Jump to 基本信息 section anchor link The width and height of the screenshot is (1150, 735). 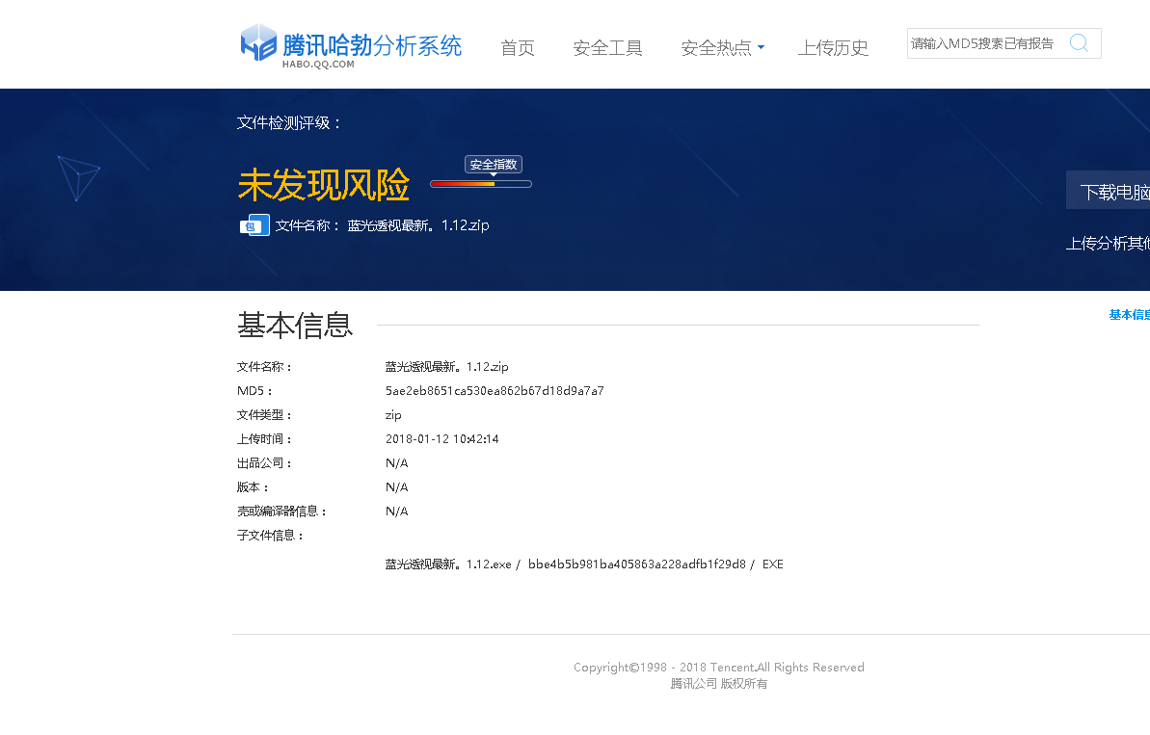tap(1130, 315)
